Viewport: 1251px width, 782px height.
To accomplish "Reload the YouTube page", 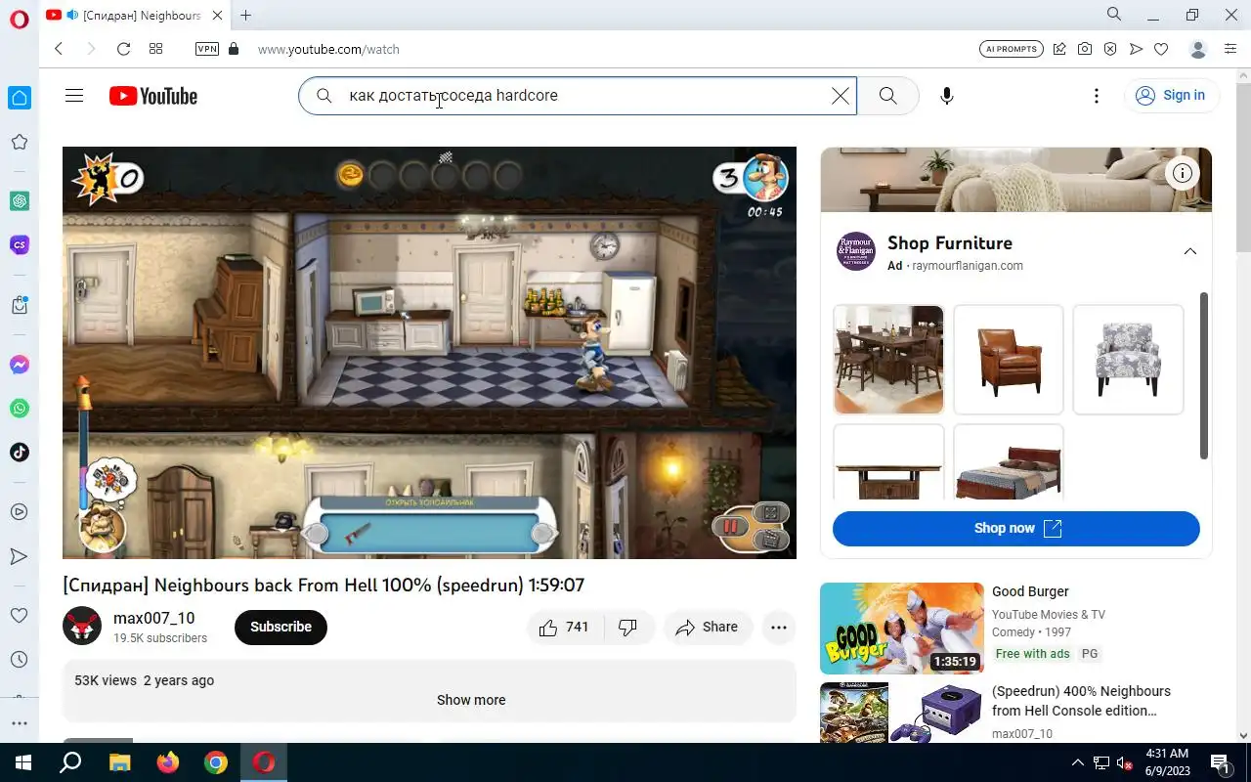I will pyautogui.click(x=123, y=49).
